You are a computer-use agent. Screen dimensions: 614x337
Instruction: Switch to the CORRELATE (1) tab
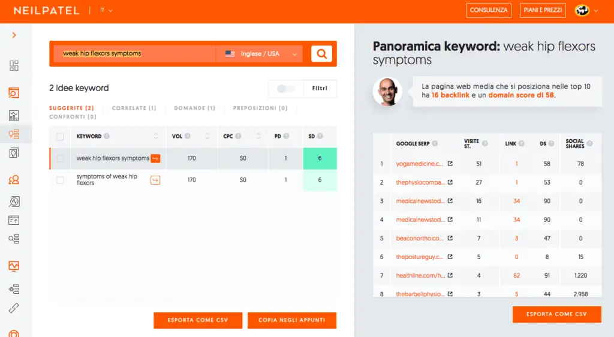(x=134, y=108)
